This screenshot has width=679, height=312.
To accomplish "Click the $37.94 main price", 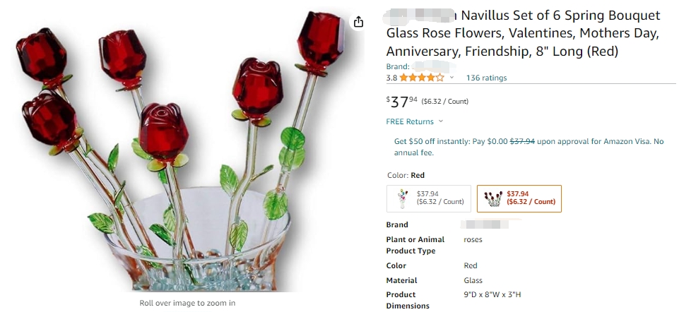I will click(x=402, y=102).
